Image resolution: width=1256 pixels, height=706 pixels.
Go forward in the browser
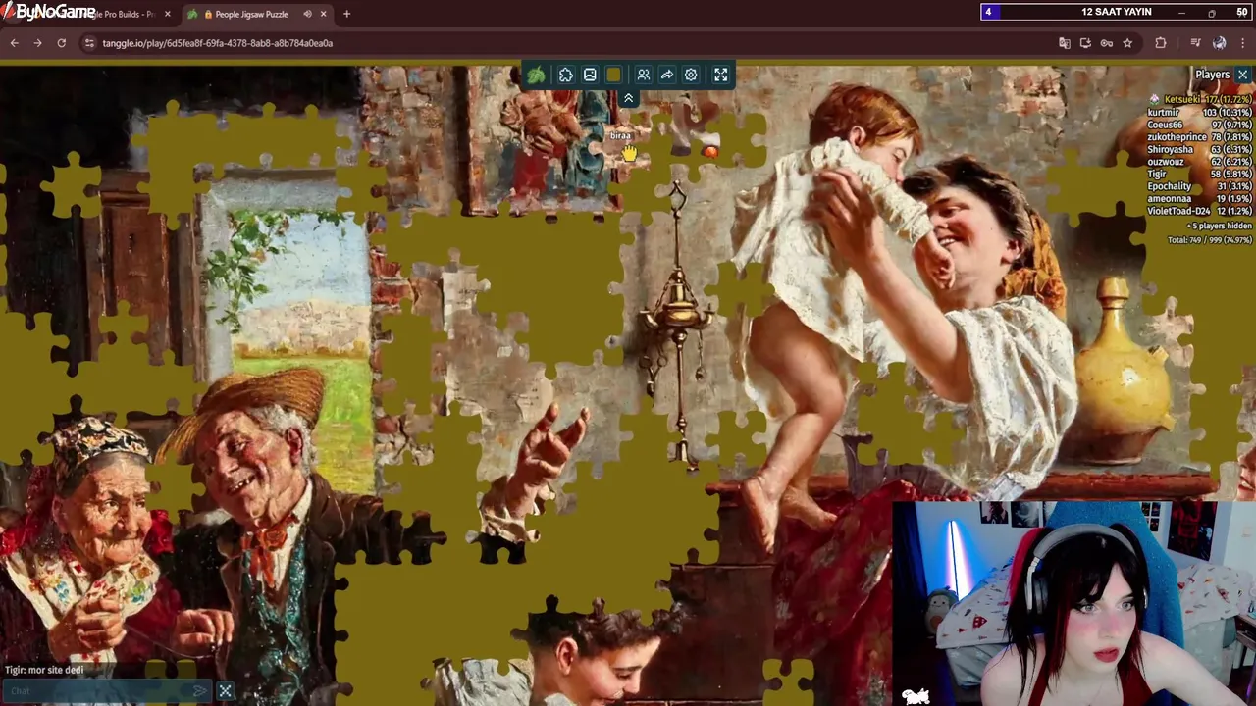pos(37,43)
